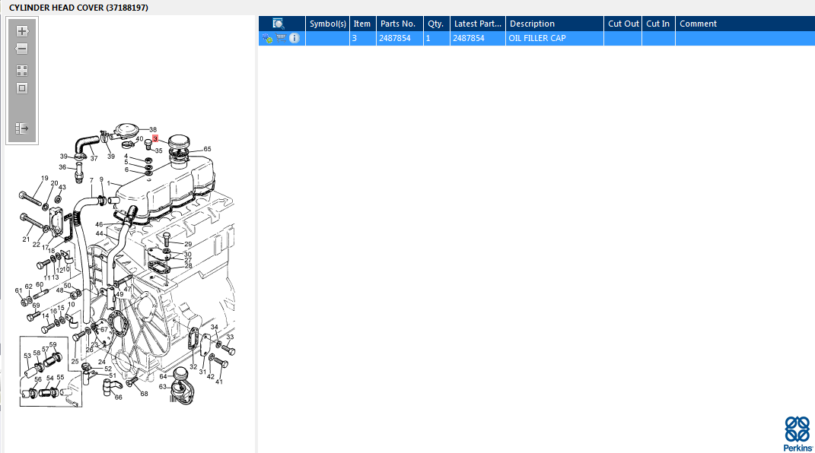Click the Cut Out column header
Screen dimensions: 815x453
point(623,24)
